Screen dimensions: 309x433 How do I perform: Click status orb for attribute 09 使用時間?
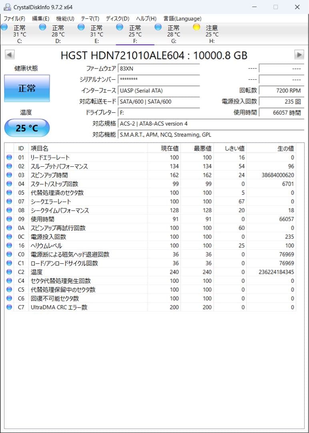[x=9, y=219]
